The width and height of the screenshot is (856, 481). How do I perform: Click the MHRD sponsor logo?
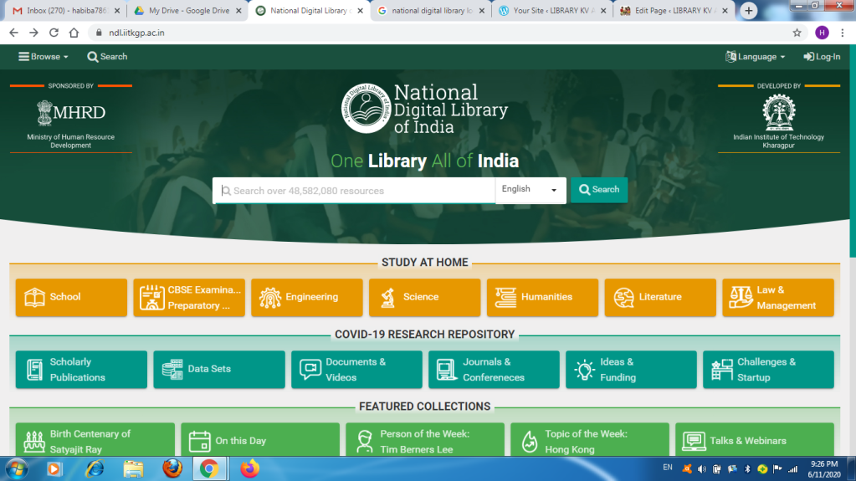[71, 113]
